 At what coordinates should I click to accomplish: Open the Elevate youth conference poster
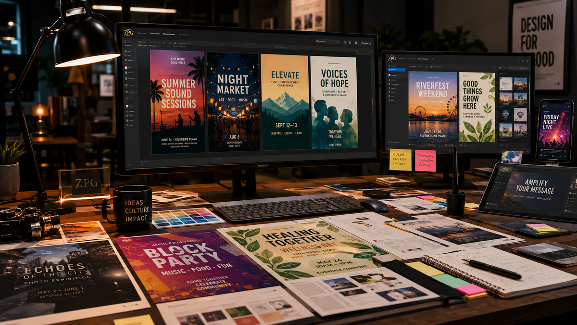(x=285, y=102)
